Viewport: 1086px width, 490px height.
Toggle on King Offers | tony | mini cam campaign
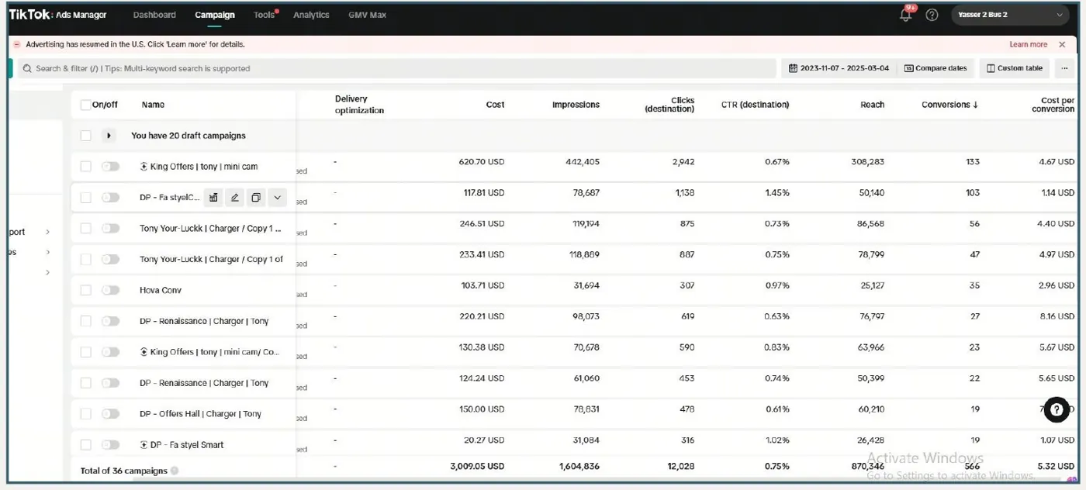coord(111,166)
